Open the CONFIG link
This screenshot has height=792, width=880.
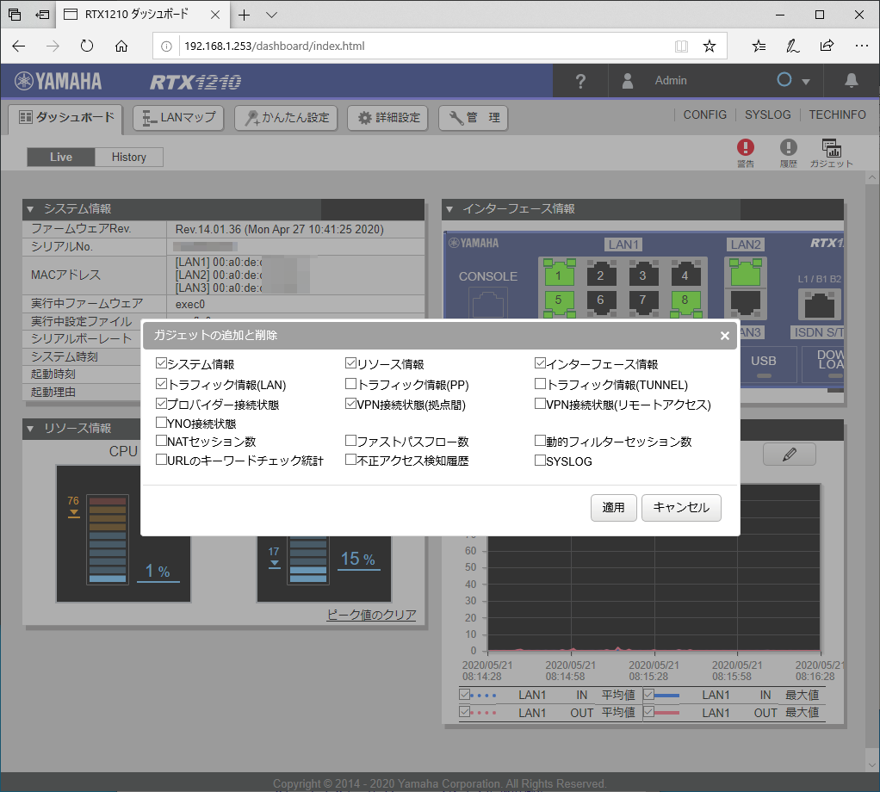click(x=705, y=114)
